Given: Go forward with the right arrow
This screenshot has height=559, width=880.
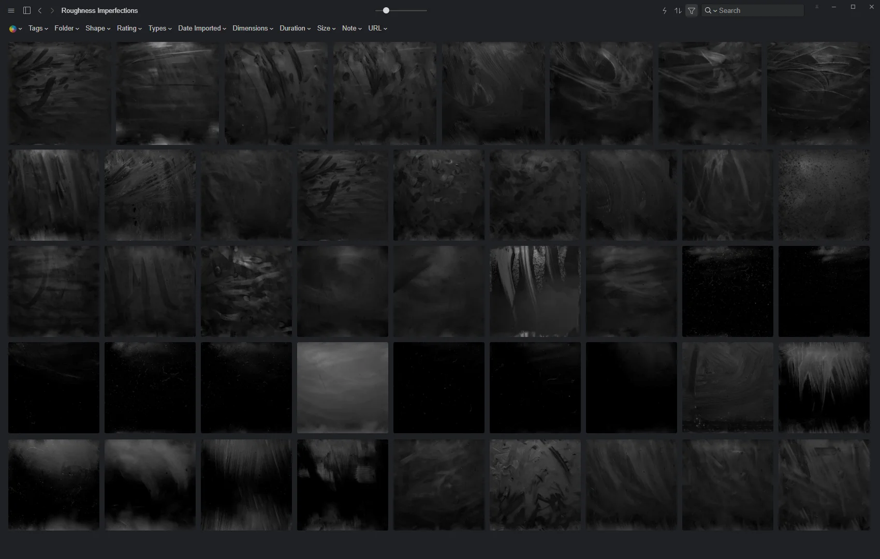Looking at the screenshot, I should 52,10.
